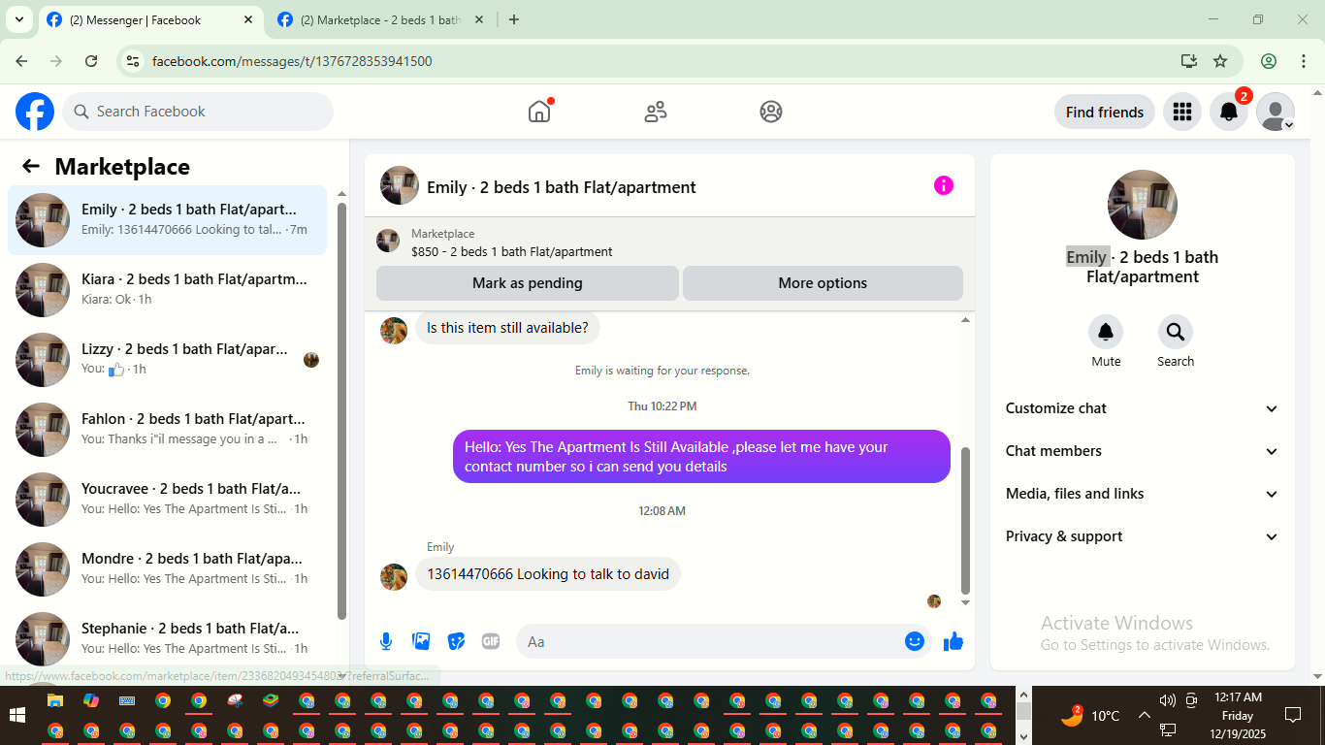Viewport: 1325px width, 745px height.
Task: Open new browser tab plus button
Action: 514,19
